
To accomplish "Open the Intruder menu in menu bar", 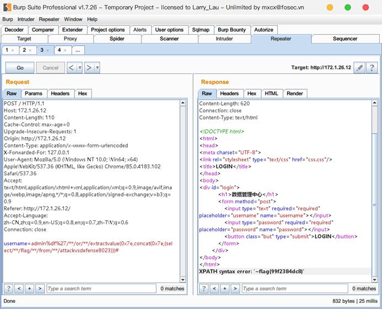I will click(26, 19).
